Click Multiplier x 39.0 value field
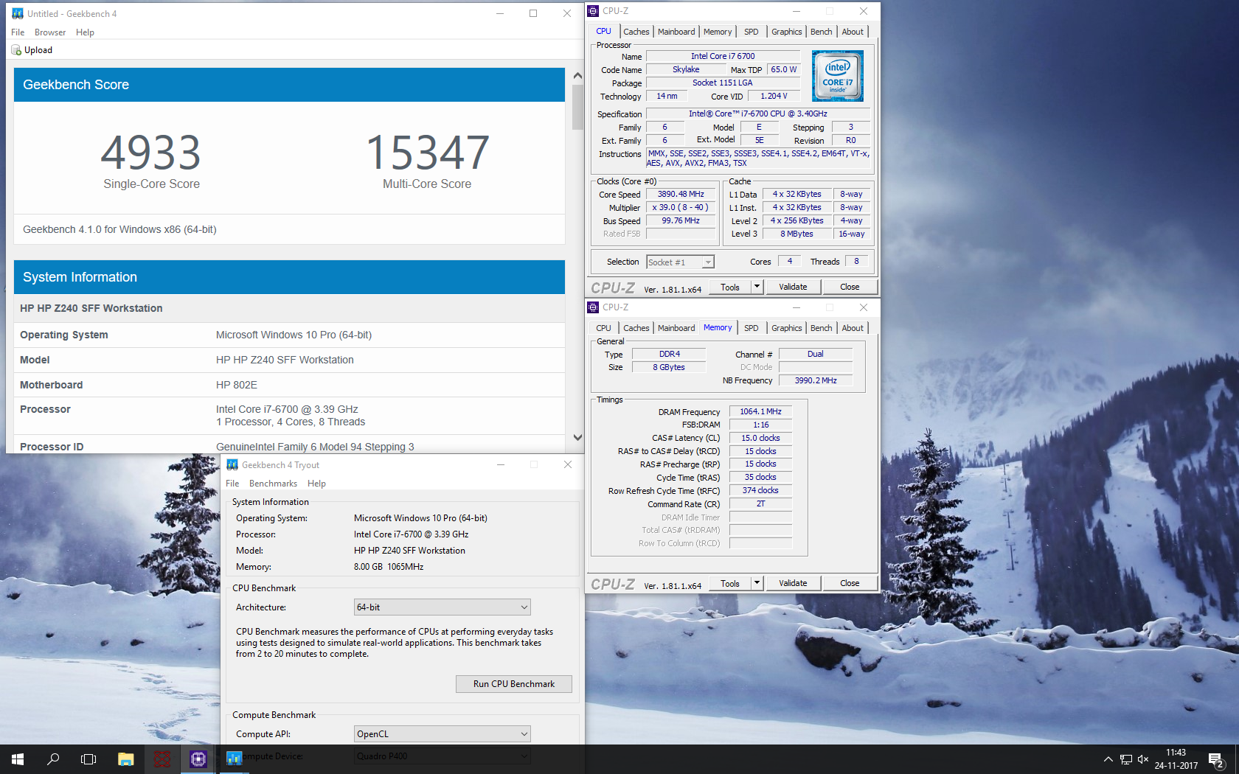1239x774 pixels. click(681, 208)
